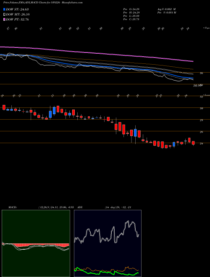This screenshot has width=210, height=277.
Task: Click the 36 price axis label
Action: 201,73
